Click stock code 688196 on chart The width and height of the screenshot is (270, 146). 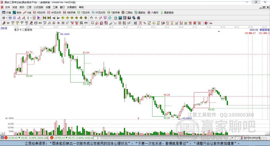click(x=254, y=30)
